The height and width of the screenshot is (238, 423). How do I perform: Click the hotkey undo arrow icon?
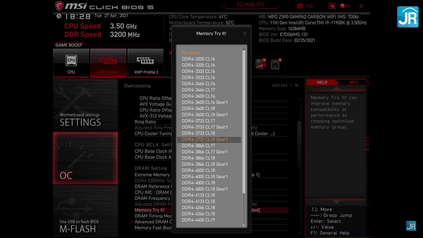pos(297,86)
